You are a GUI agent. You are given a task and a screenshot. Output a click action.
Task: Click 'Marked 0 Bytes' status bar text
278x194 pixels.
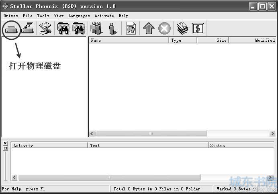pyautogui.click(x=236, y=189)
